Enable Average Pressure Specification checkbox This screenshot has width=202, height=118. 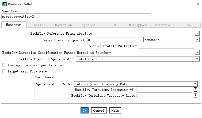coord(4,65)
